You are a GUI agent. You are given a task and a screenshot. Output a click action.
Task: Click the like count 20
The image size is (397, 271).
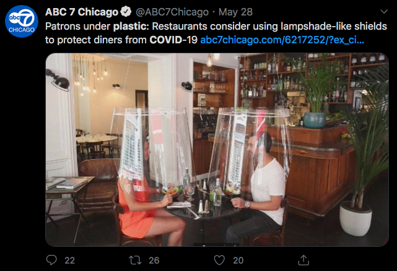tap(238, 260)
